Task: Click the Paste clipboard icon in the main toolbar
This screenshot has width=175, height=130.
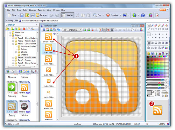Action: (x=88, y=15)
